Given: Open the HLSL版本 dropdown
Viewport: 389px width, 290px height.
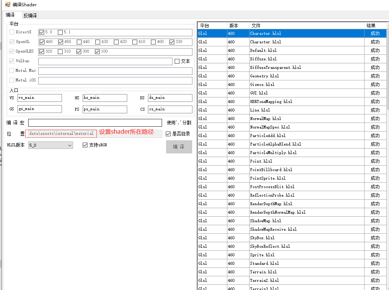Looking at the screenshot, I should tap(50, 145).
